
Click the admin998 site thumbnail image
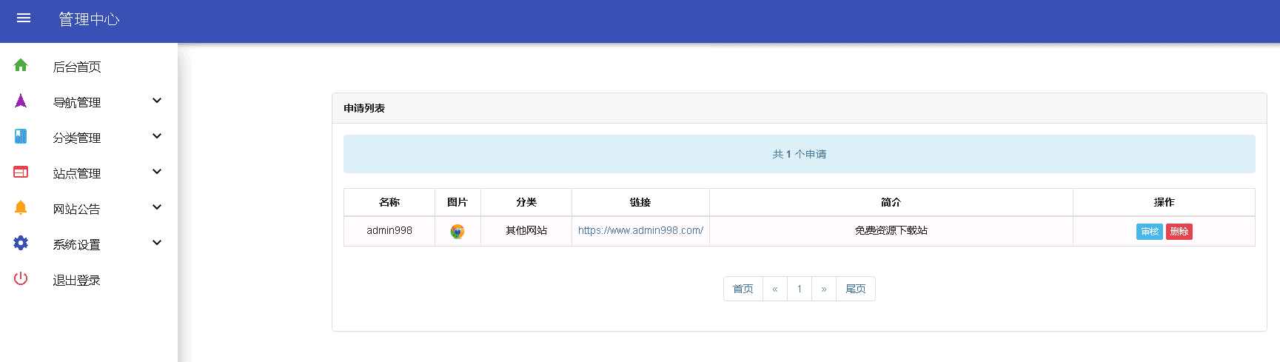pos(458,232)
